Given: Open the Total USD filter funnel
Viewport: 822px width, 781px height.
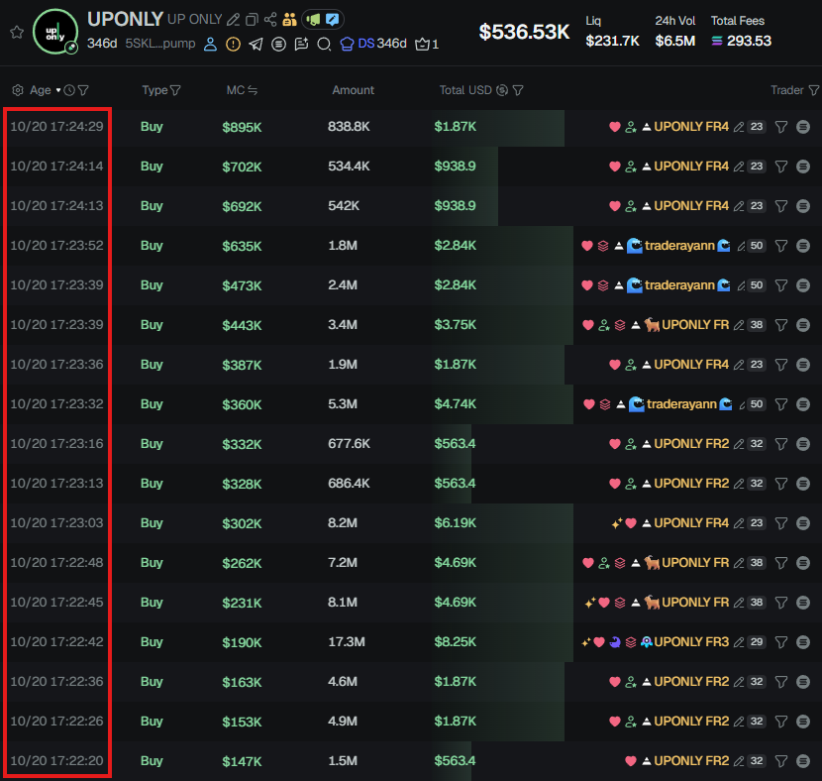Looking at the screenshot, I should [x=518, y=90].
